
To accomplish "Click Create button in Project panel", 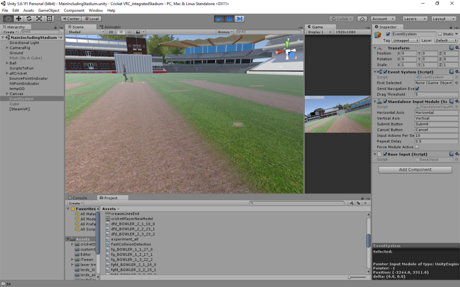I will point(76,203).
